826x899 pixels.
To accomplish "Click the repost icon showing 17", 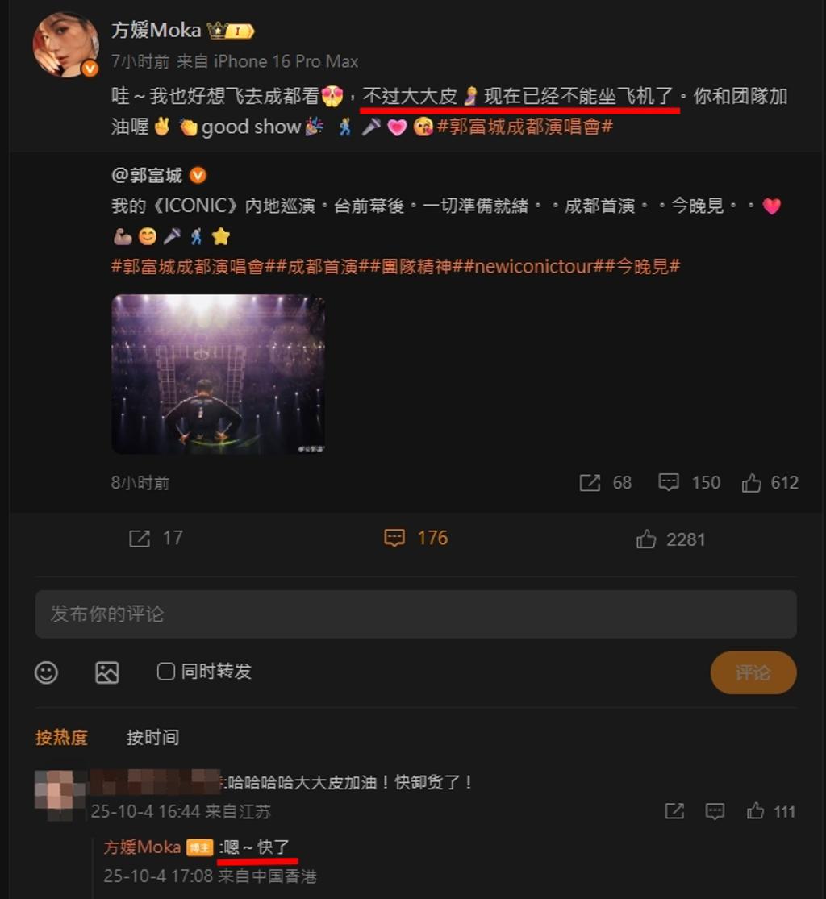I will point(140,539).
